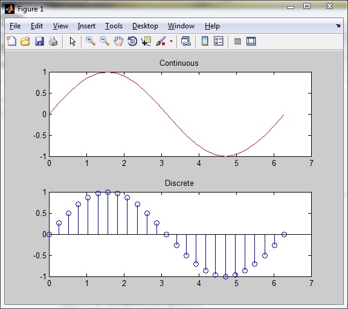Viewport: 348px width, 309px height.
Task: Activate the Zoom Out magnifier tool
Action: (105, 41)
